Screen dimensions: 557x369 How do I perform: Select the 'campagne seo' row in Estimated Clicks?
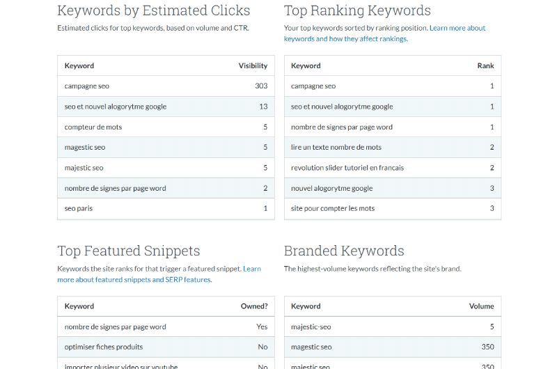coord(166,86)
